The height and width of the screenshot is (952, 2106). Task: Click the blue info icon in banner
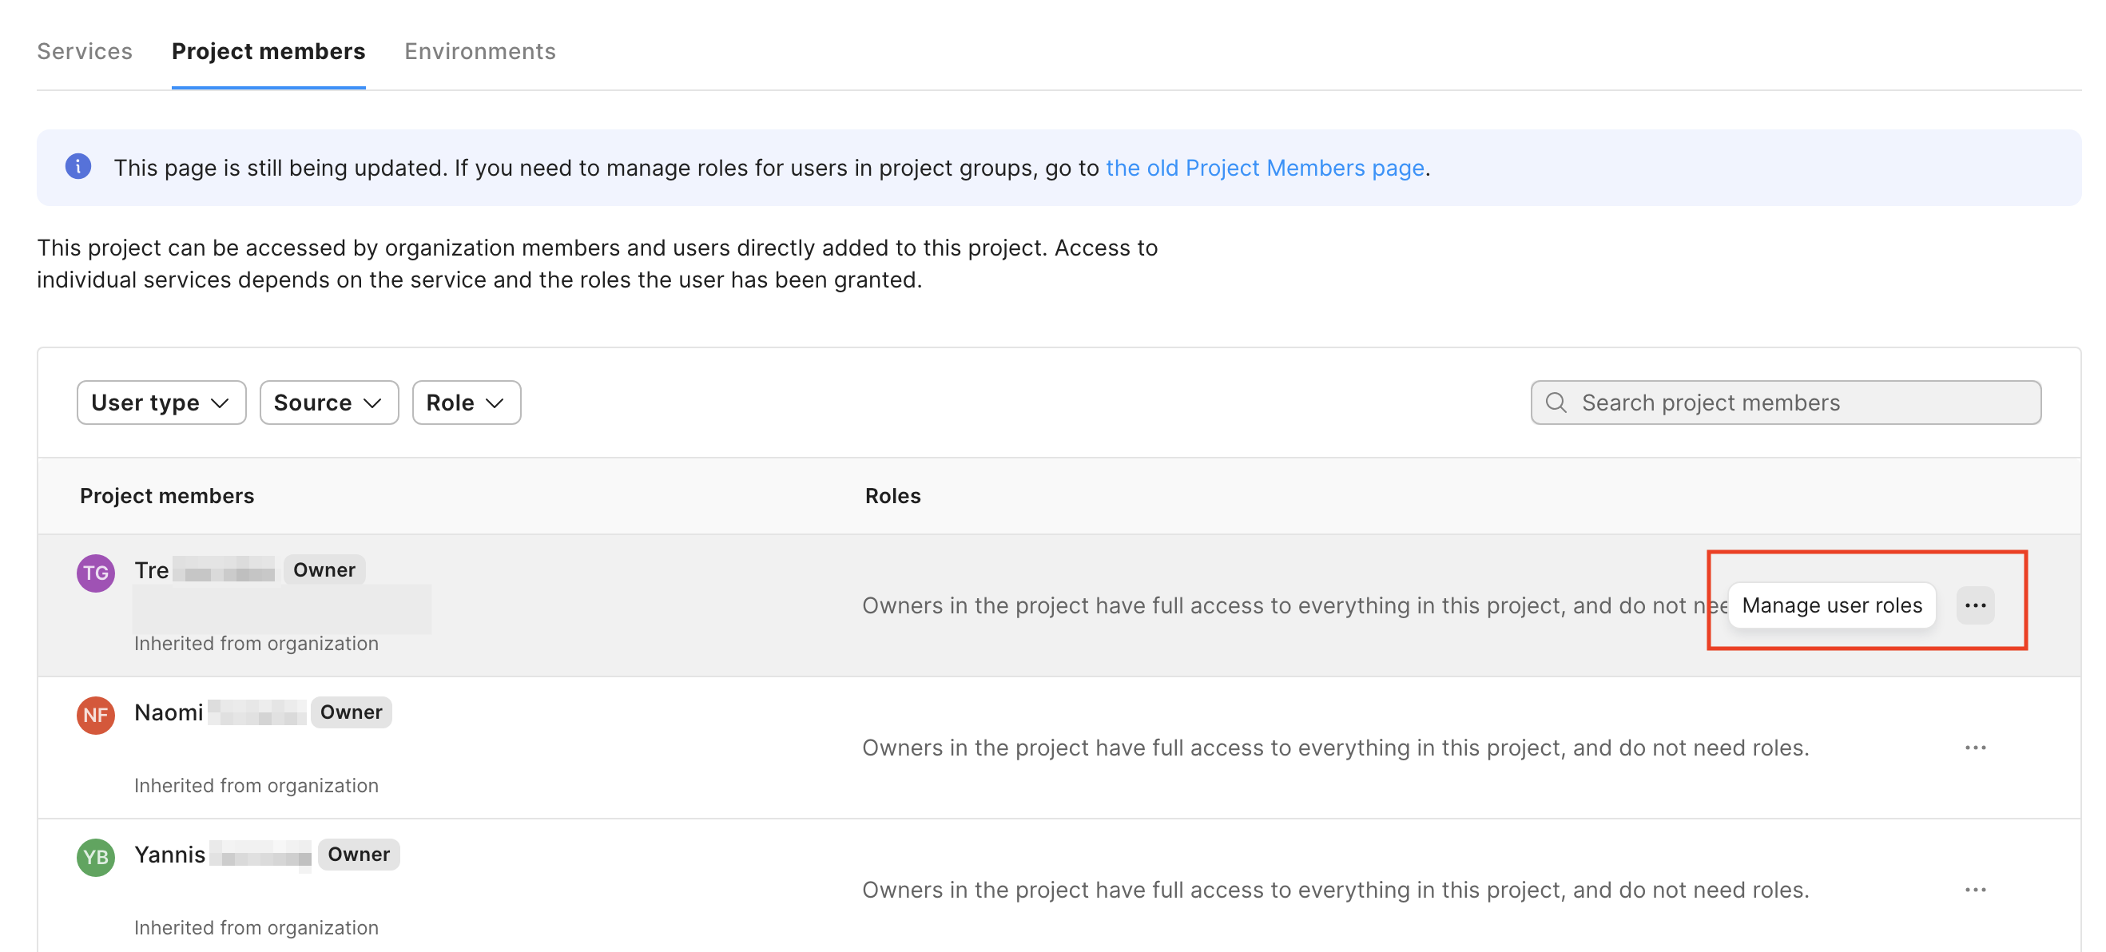78,167
